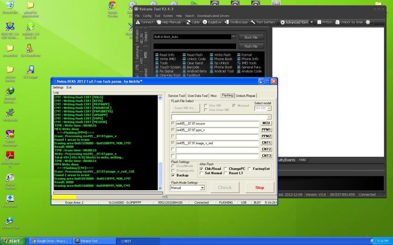Uncheck the Chk/Read option after flash
Image resolution: width=393 pixels, height=245 pixels.
pyautogui.click(x=202, y=169)
